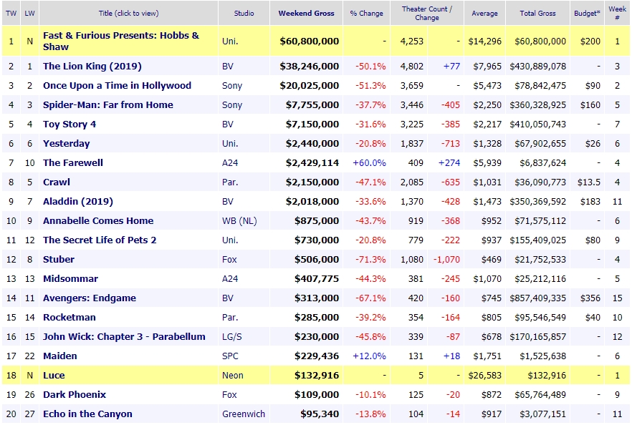Open Echo in the Canyon link
This screenshot has width=632, height=425.
87,414
